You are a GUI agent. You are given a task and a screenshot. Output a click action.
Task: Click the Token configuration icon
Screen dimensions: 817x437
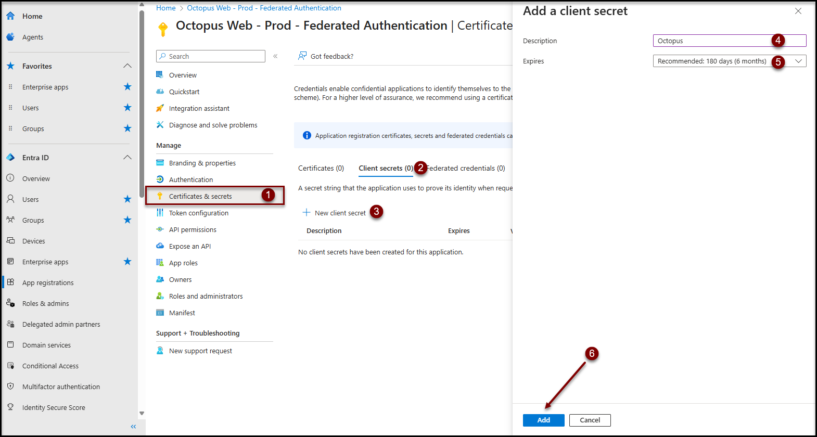[x=160, y=213]
